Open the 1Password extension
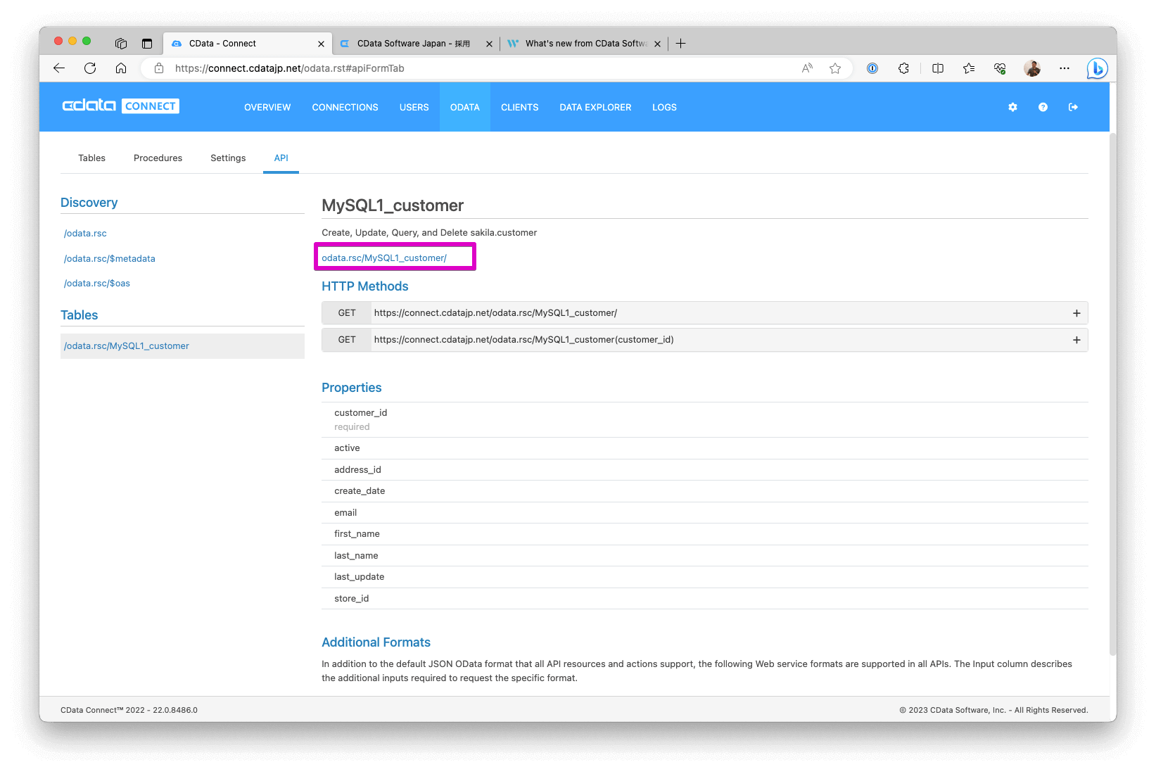 coord(872,68)
